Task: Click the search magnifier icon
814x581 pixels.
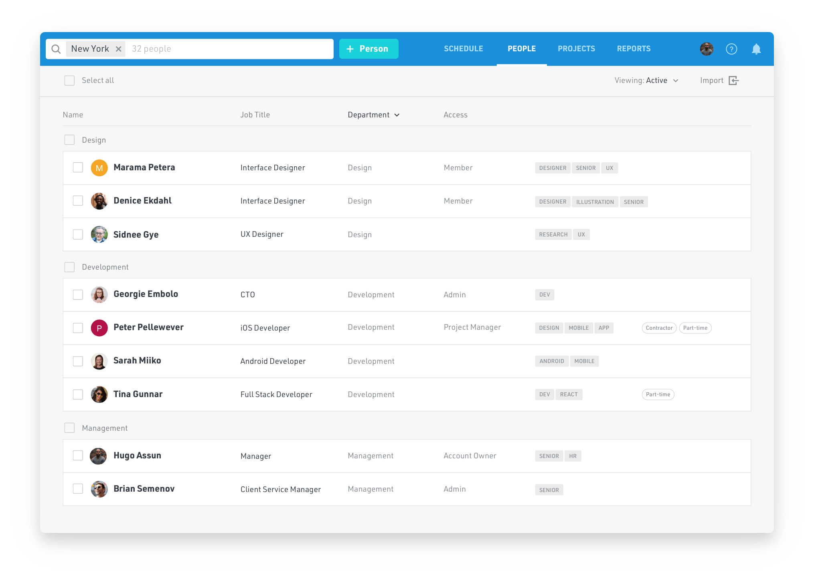Action: (56, 49)
